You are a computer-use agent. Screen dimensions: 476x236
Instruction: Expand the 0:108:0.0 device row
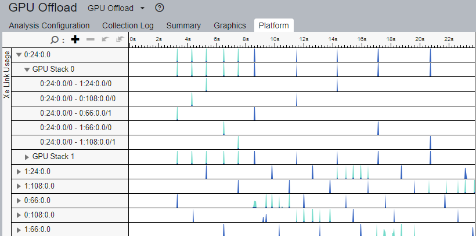pyautogui.click(x=19, y=215)
